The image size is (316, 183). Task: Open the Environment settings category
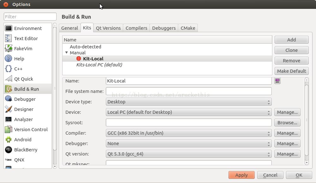click(x=28, y=28)
